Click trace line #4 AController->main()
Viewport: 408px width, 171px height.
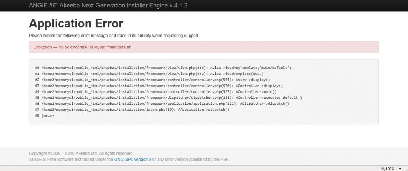[x=156, y=91]
